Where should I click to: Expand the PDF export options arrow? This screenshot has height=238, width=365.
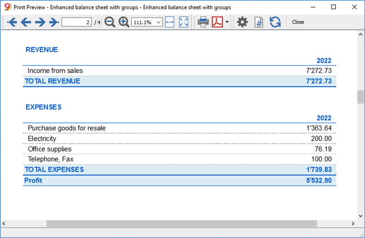coord(227,22)
